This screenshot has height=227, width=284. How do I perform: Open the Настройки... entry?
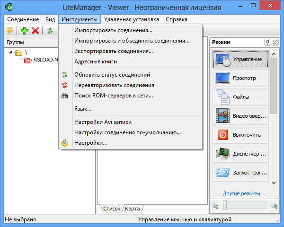pyautogui.click(x=131, y=143)
